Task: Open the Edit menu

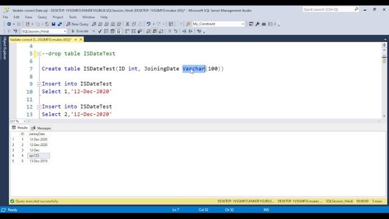Action: pos(16,17)
